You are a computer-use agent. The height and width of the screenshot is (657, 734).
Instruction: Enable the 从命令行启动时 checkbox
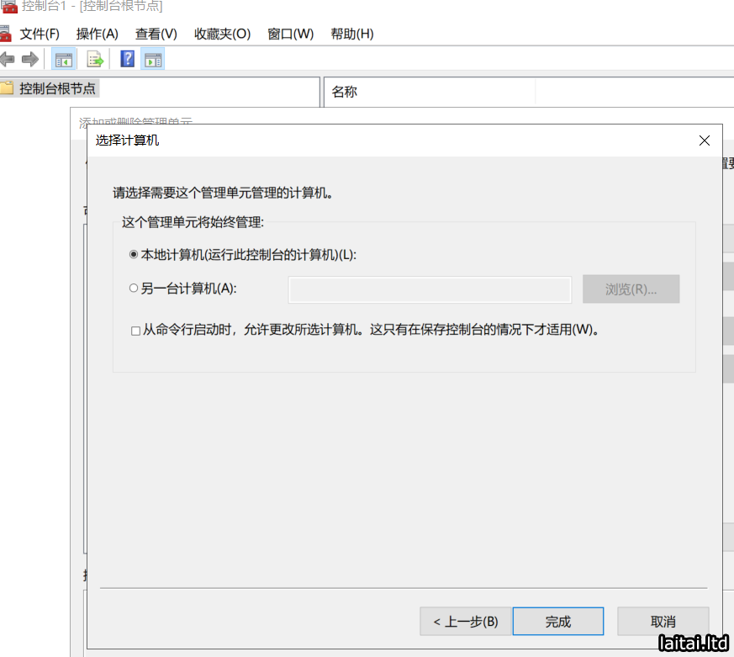click(135, 331)
